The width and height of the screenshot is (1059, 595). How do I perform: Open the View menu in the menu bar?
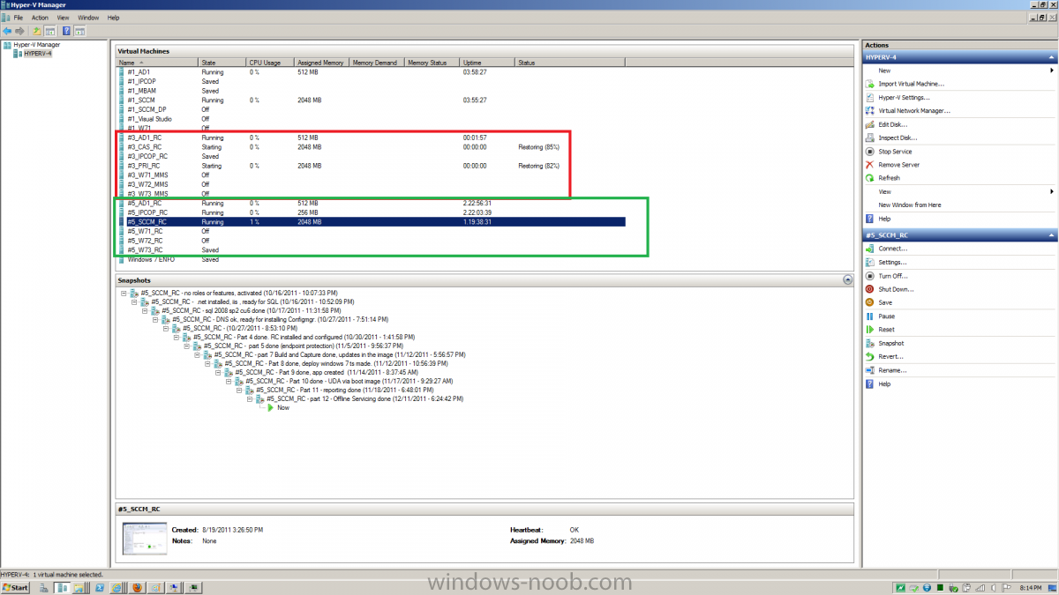coord(63,18)
